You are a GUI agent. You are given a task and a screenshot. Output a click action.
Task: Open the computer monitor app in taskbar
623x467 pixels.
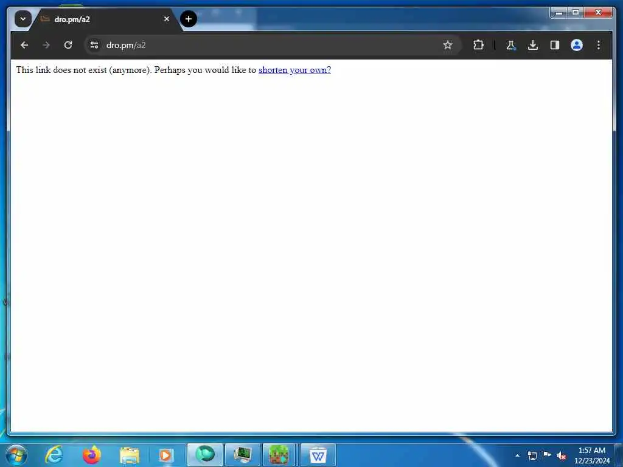[x=242, y=455]
